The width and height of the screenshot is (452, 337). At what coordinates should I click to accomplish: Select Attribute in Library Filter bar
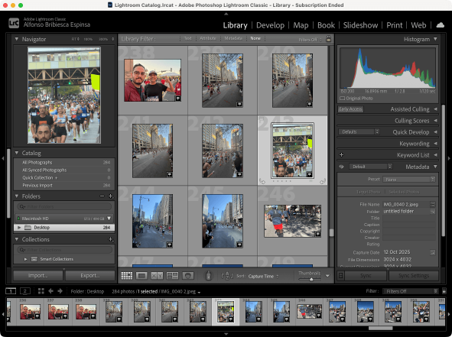pos(207,38)
